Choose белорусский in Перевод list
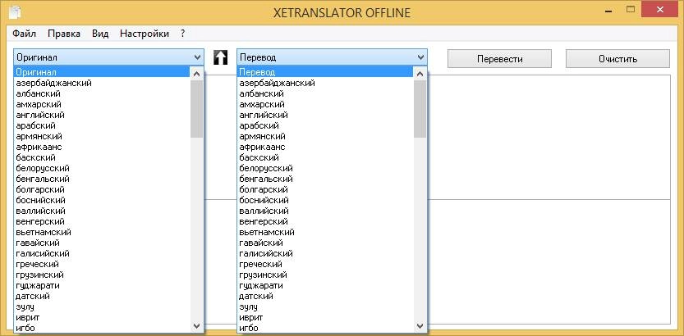This screenshot has width=684, height=336. coord(325,168)
